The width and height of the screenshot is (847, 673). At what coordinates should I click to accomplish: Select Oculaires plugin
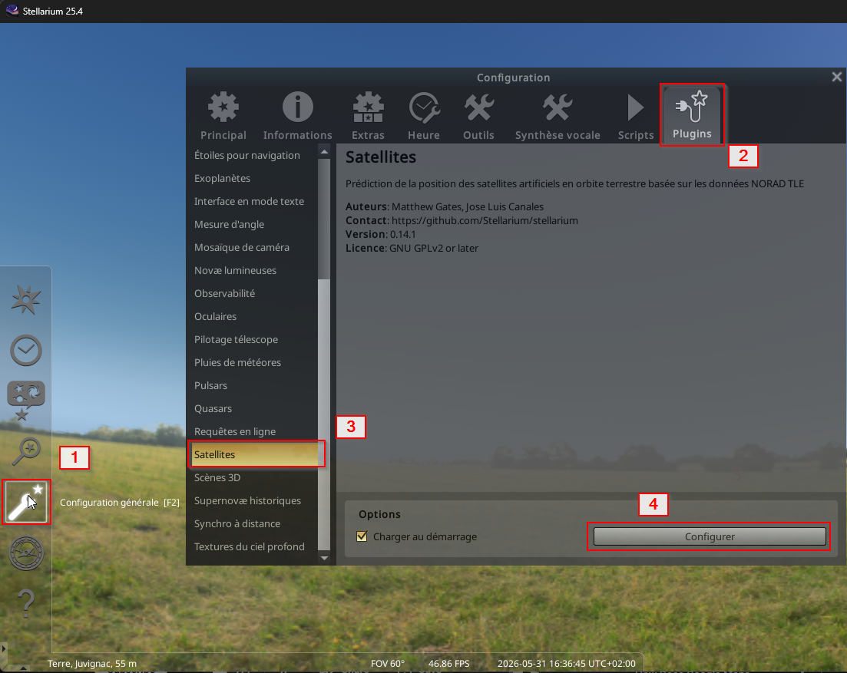(253, 316)
